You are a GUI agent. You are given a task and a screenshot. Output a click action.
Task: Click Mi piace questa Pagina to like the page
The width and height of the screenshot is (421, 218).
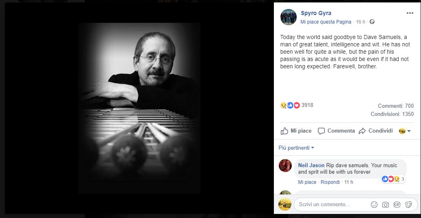326,22
